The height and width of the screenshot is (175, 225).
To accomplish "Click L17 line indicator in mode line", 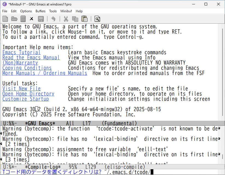I will click(x=86, y=123).
